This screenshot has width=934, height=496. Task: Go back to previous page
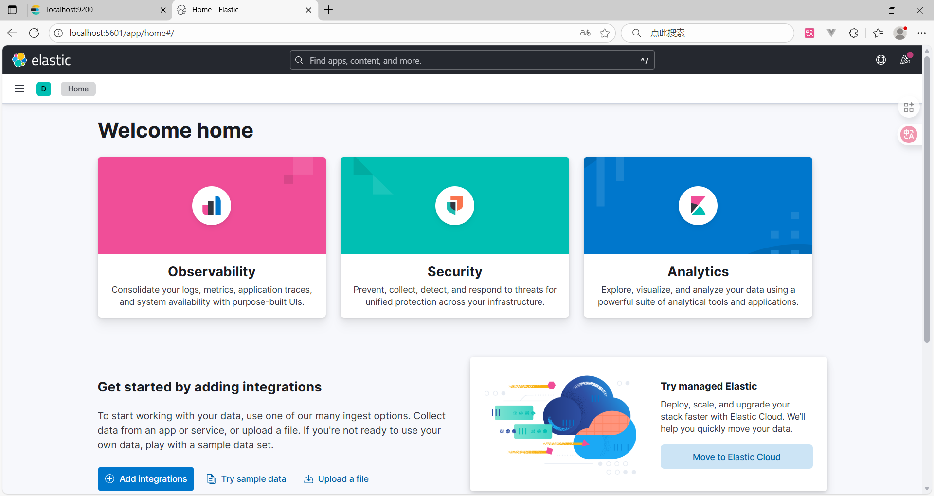pyautogui.click(x=12, y=33)
